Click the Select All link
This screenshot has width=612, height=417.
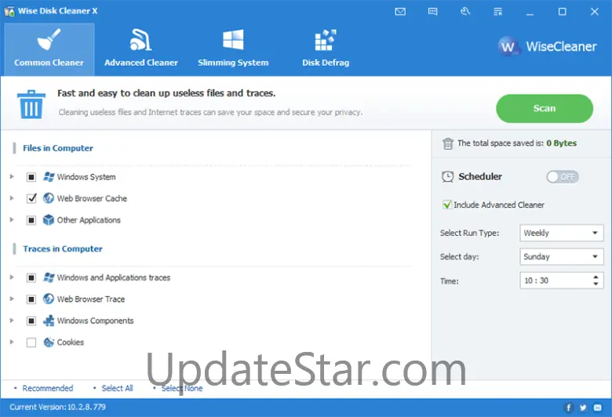[x=117, y=389]
